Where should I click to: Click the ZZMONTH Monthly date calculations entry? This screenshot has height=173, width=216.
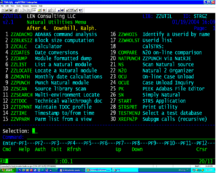(54, 77)
